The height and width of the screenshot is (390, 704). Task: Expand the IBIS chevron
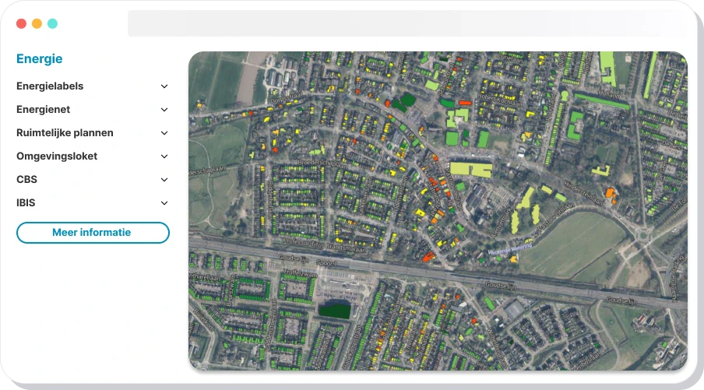pos(164,203)
